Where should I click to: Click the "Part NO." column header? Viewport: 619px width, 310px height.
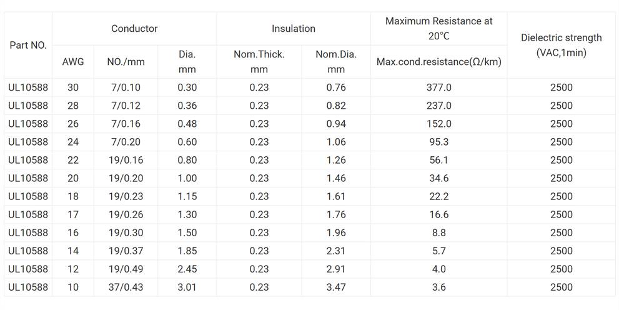(28, 46)
